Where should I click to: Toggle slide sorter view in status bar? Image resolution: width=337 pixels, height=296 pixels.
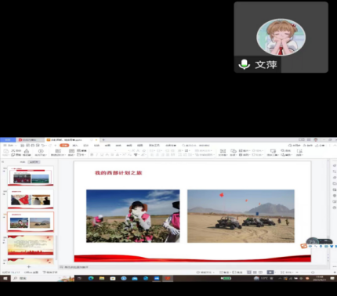coord(255,273)
